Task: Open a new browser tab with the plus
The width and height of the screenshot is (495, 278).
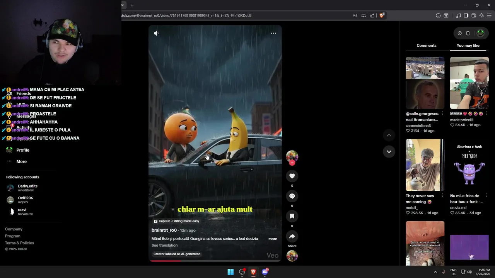Action: (x=132, y=5)
